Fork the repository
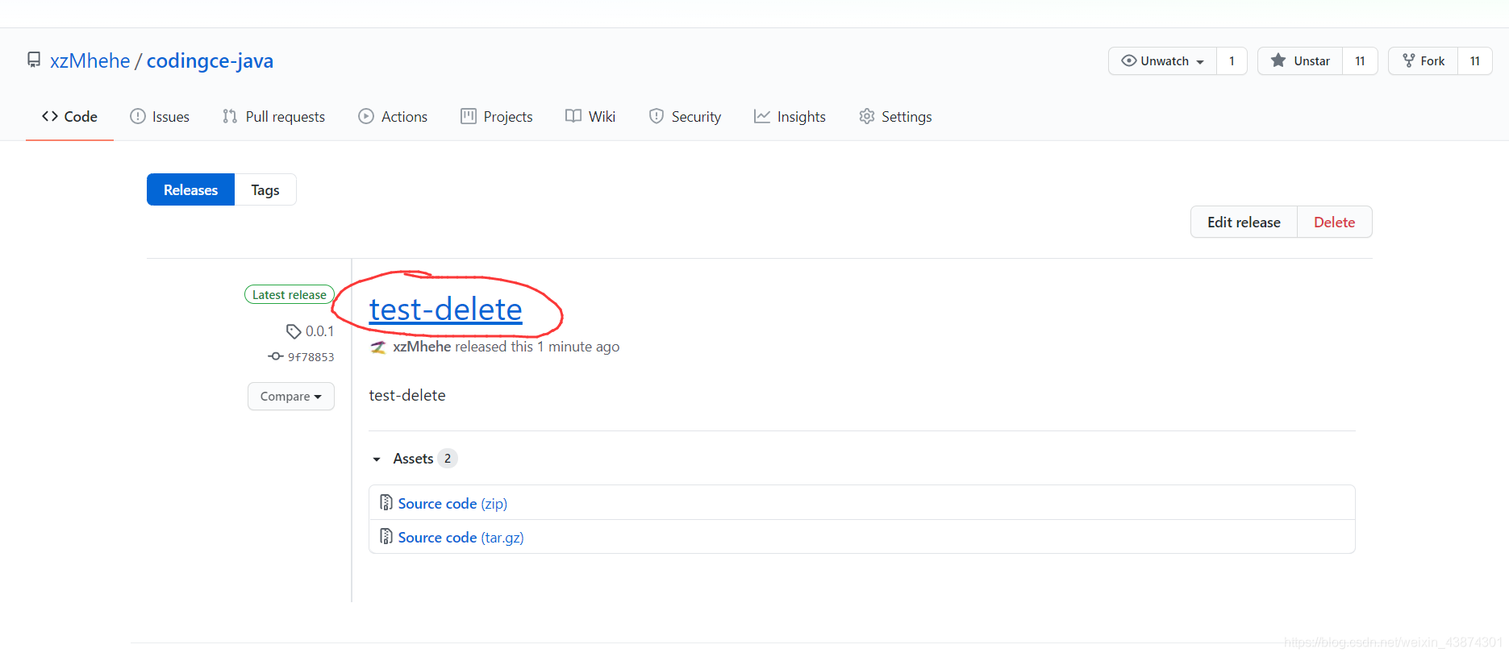The height and width of the screenshot is (657, 1509). click(x=1423, y=61)
